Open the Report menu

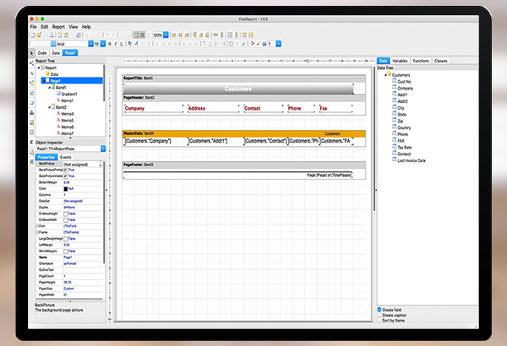point(58,26)
